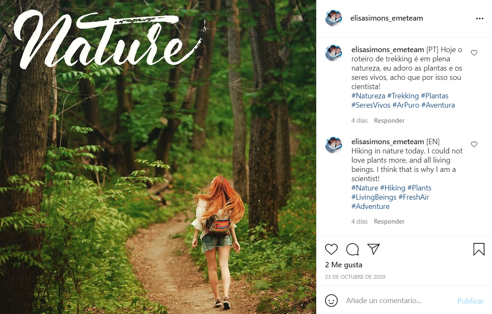Share the post via paper plane icon
Viewport: 492px width, 314px height.
(x=374, y=249)
